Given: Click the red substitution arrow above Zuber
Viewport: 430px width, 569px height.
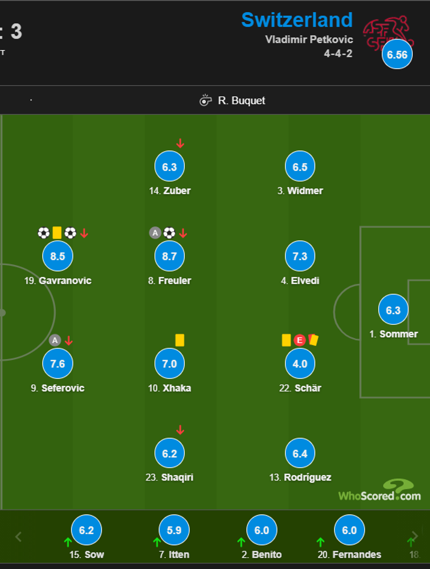Looking at the screenshot, I should tap(180, 143).
